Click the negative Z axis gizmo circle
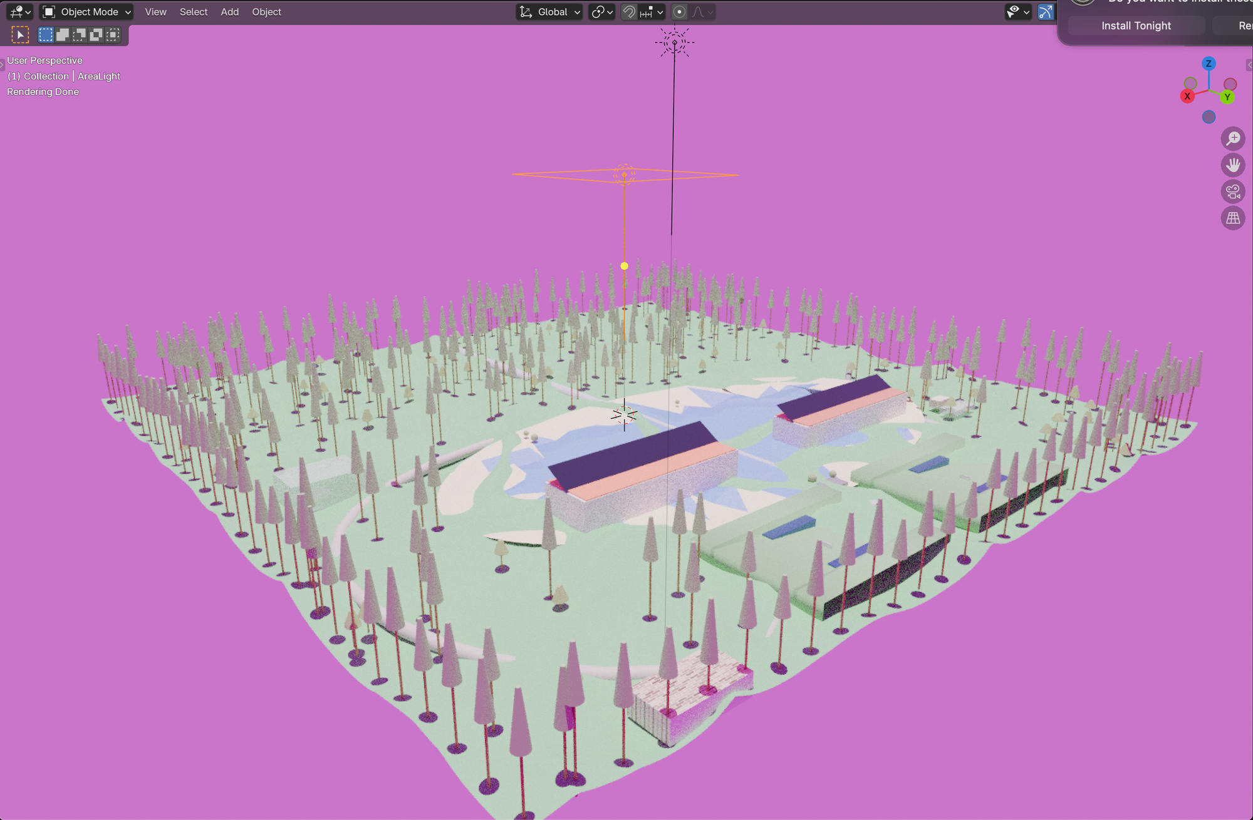The image size is (1253, 820). pyautogui.click(x=1209, y=117)
